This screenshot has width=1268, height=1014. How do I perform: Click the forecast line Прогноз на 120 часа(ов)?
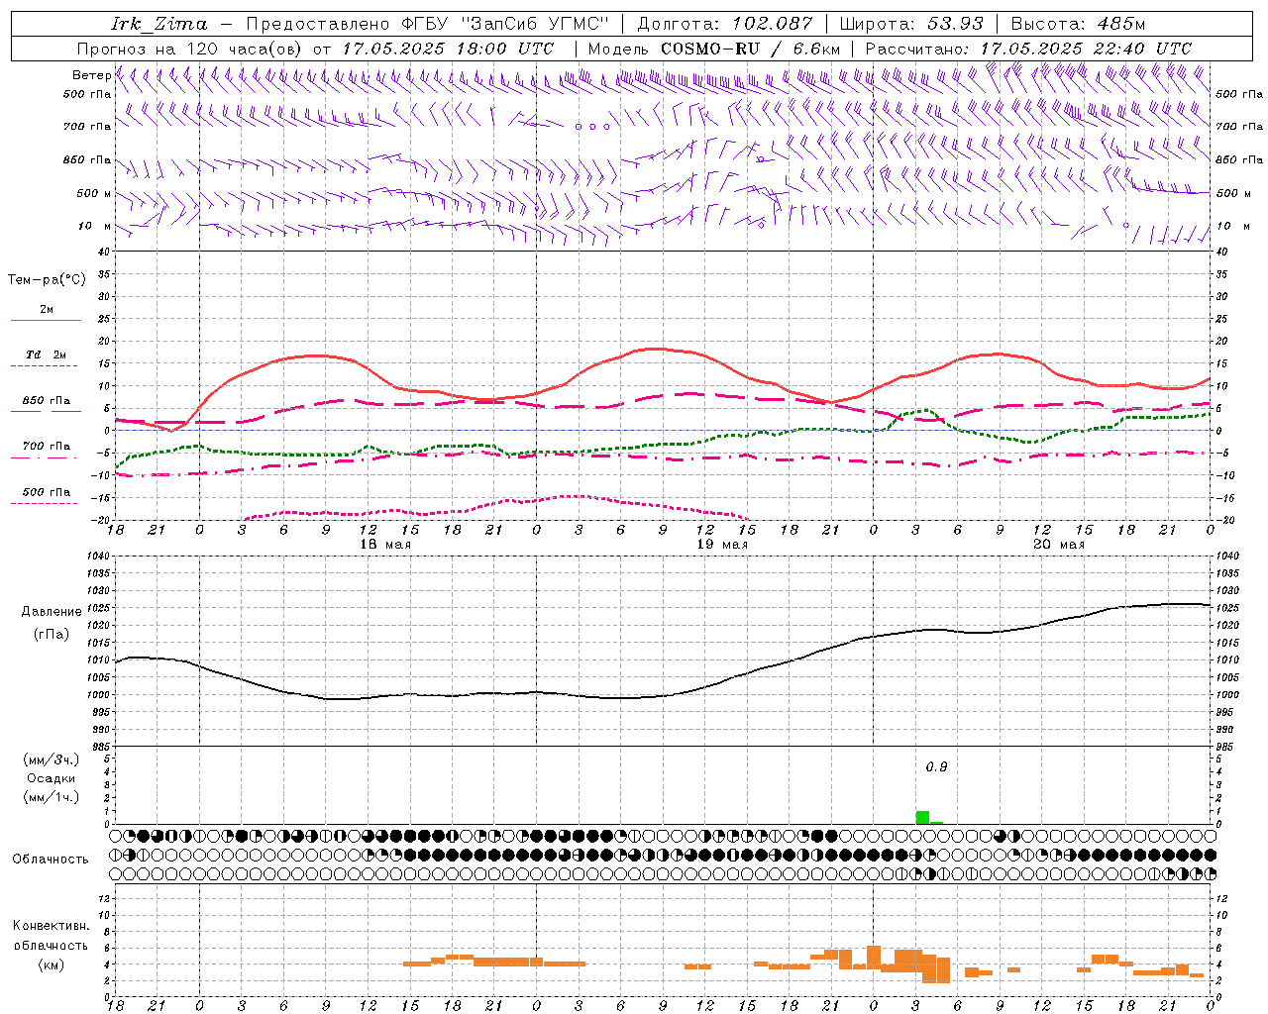(x=191, y=49)
